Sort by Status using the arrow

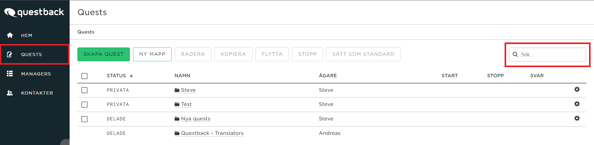pos(131,76)
